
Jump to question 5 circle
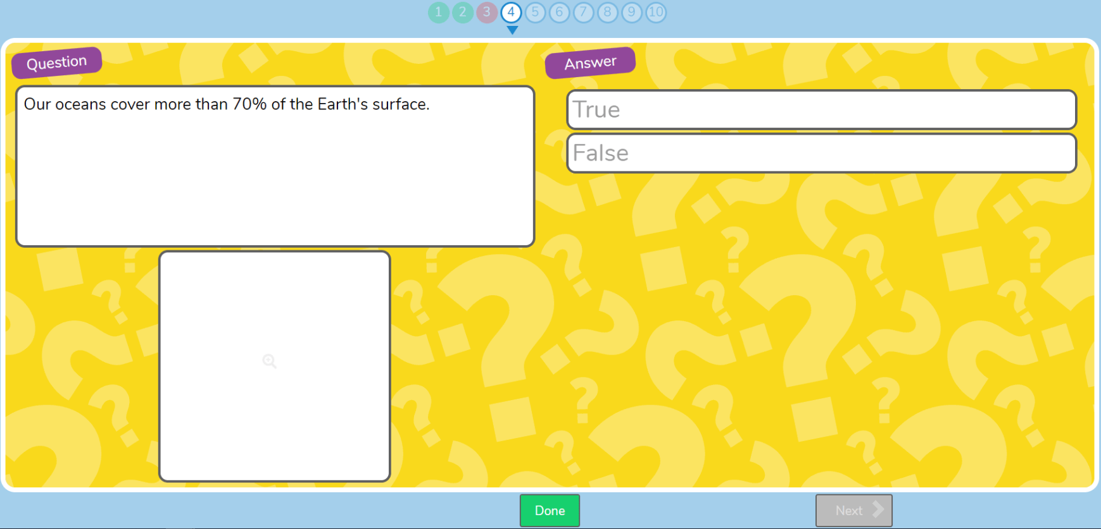pos(535,12)
